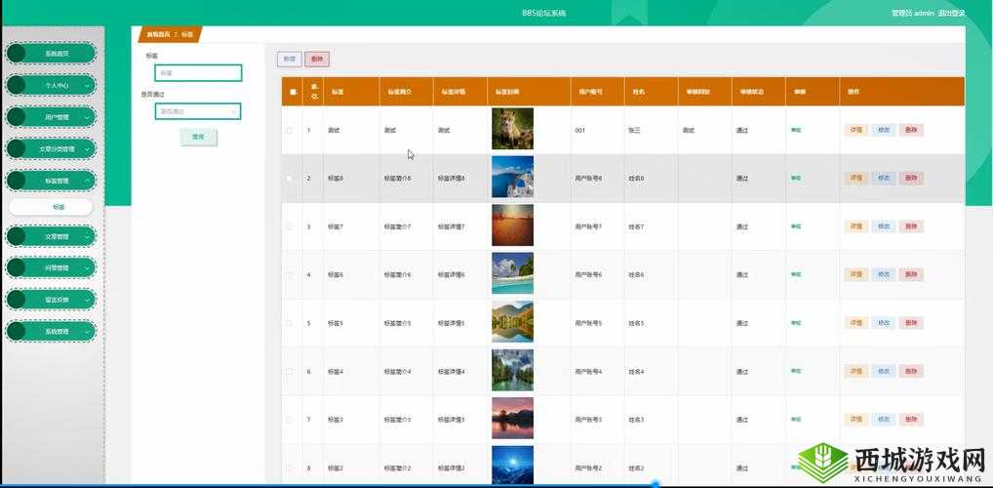Click the green 审核 icon in row 3

click(796, 226)
